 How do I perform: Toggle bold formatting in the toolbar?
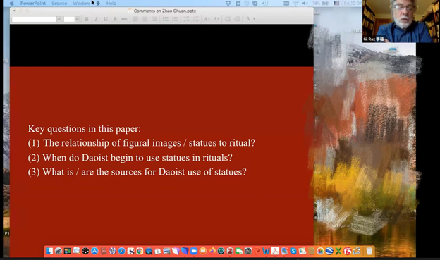(87, 19)
